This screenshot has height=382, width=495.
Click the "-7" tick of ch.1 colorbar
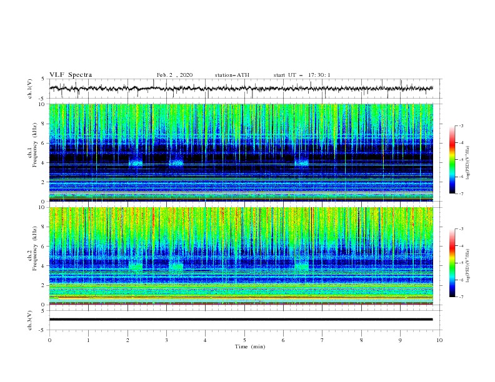coord(461,193)
